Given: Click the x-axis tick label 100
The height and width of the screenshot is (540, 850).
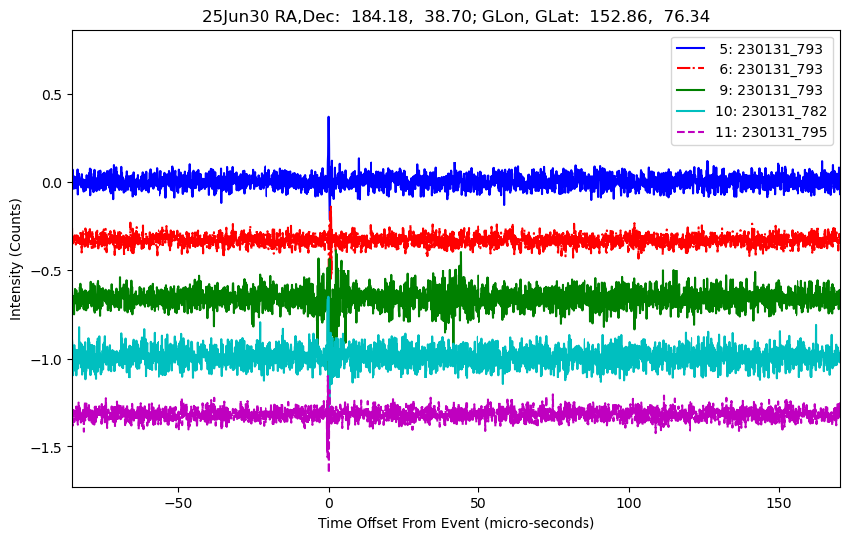Looking at the screenshot, I should (629, 503).
